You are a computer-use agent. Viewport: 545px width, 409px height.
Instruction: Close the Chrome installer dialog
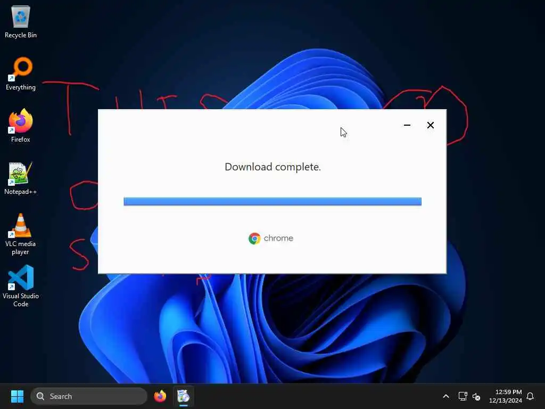(x=430, y=125)
